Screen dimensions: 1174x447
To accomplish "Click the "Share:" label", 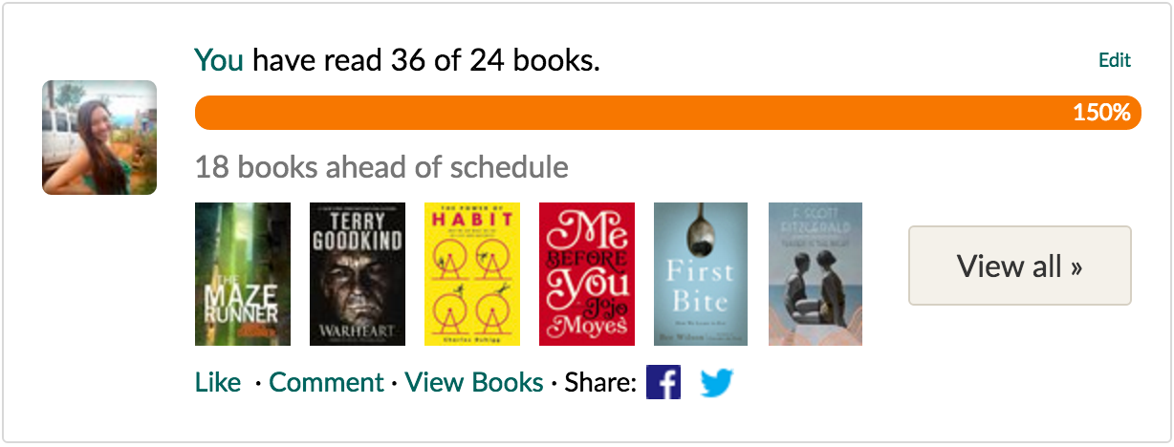I will tap(600, 383).
